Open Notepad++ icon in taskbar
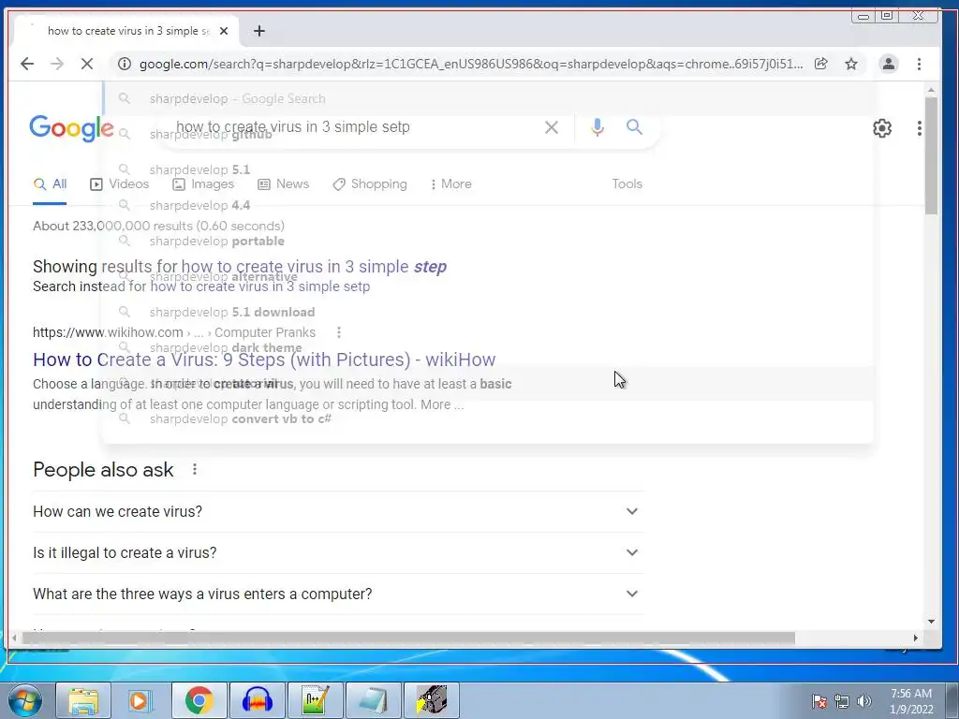959x719 pixels. click(315, 700)
